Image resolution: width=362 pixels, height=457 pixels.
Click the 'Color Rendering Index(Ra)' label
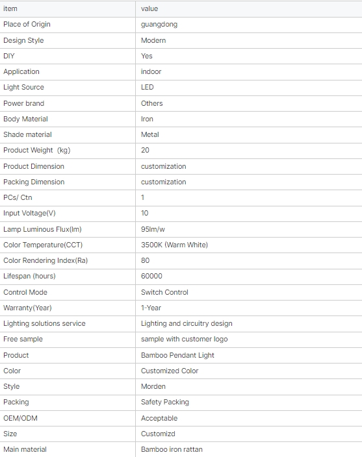[45, 260]
